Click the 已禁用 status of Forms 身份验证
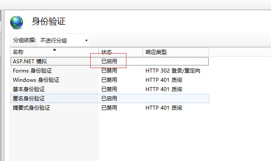Screen dimensions: 271x161 click(x=109, y=71)
